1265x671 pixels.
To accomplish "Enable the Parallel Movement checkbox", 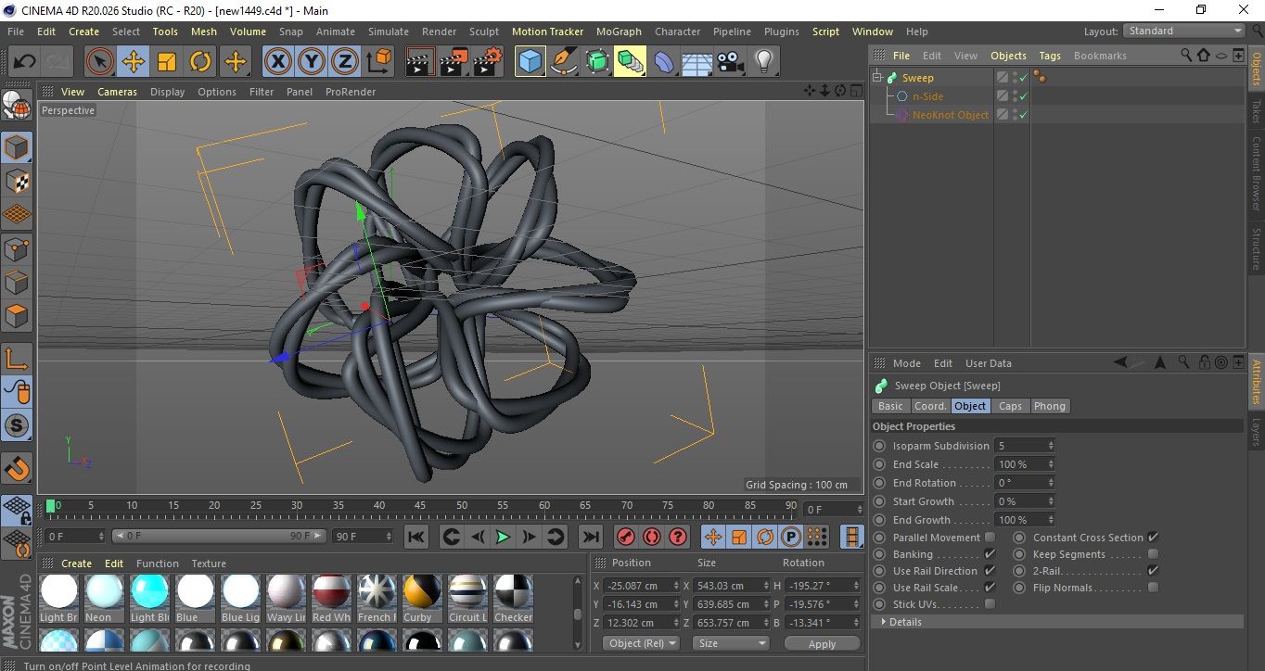I will tap(990, 538).
